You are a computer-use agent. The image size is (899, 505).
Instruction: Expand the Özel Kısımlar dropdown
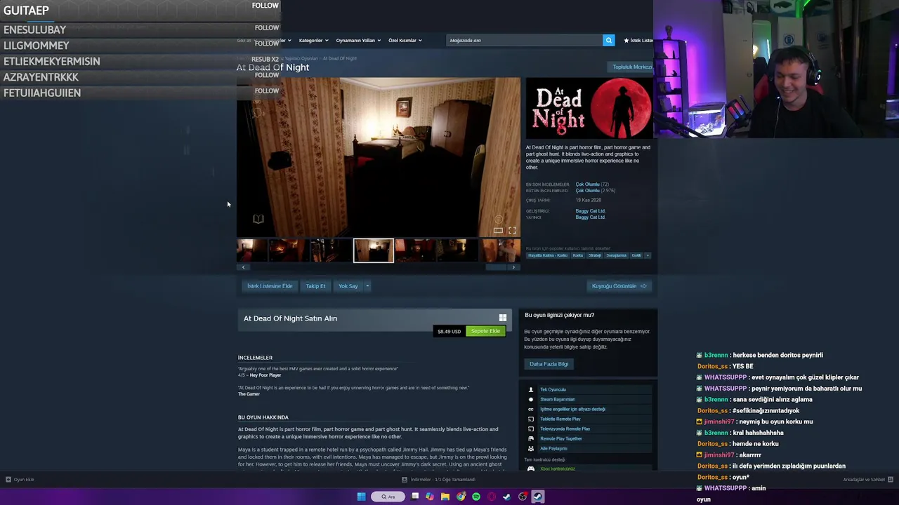405,41
